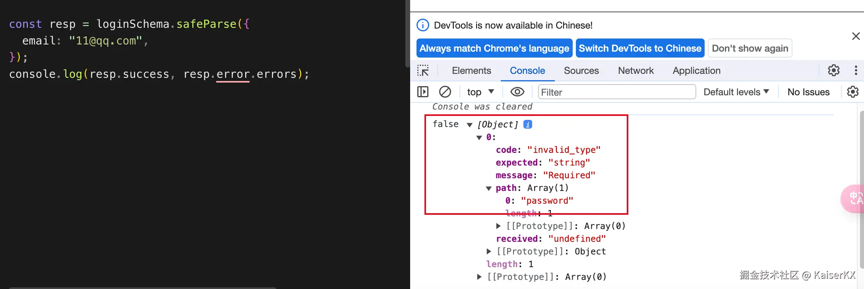864x289 pixels.
Task: Open DevTools settings gear in tab bar
Action: click(833, 70)
